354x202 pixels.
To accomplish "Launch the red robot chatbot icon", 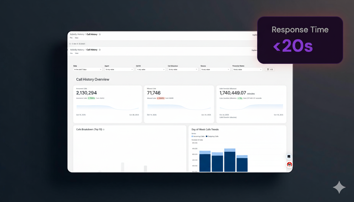I will (x=289, y=165).
